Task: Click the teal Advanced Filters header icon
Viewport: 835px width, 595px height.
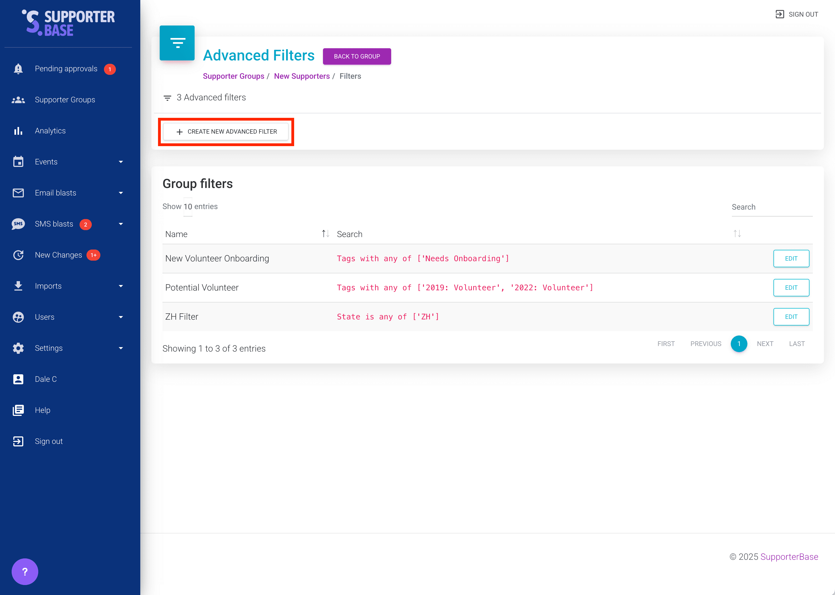Action: coord(177,43)
